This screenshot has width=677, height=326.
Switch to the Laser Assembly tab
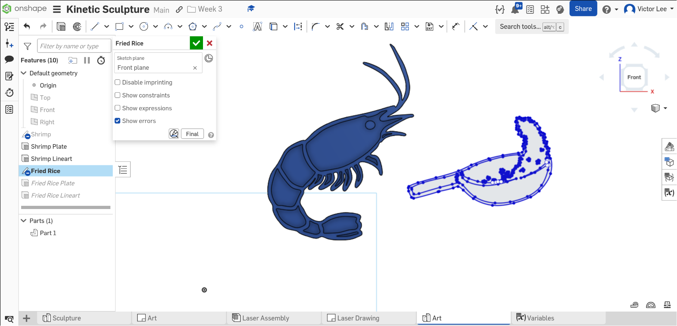click(265, 318)
